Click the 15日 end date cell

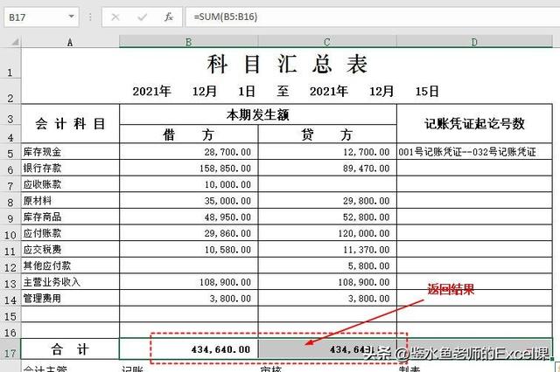click(427, 91)
